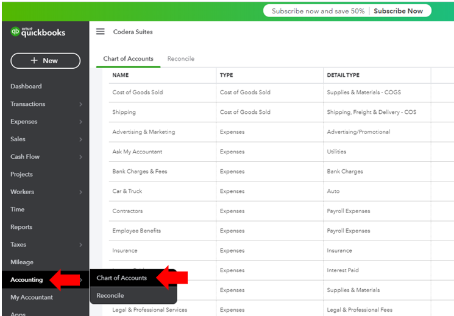Click the Codera Suites company name
The width and height of the screenshot is (454, 316).
[x=133, y=32]
